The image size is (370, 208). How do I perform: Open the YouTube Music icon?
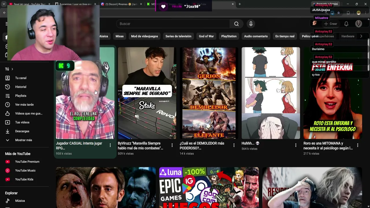coord(8,170)
